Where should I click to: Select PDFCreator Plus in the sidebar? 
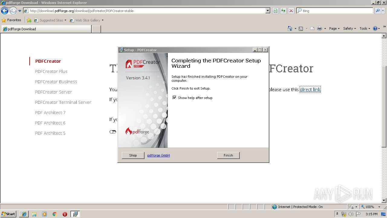(x=51, y=71)
